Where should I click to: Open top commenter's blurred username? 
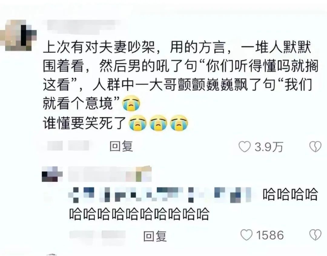(81, 27)
